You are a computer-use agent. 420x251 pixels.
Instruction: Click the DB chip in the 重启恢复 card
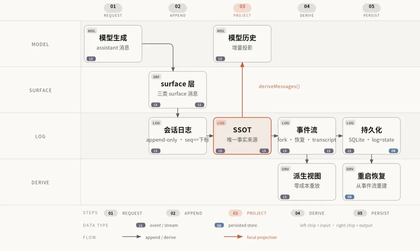tap(350, 197)
